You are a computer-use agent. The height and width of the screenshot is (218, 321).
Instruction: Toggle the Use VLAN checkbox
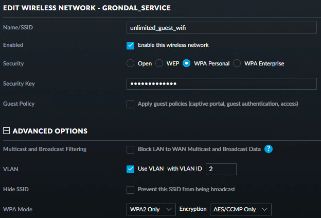(x=131, y=169)
